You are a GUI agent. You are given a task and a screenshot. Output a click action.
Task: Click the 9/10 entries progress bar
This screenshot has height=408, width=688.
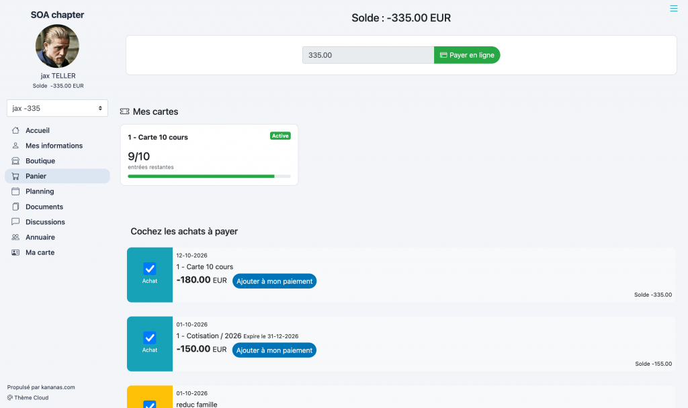[x=209, y=176]
